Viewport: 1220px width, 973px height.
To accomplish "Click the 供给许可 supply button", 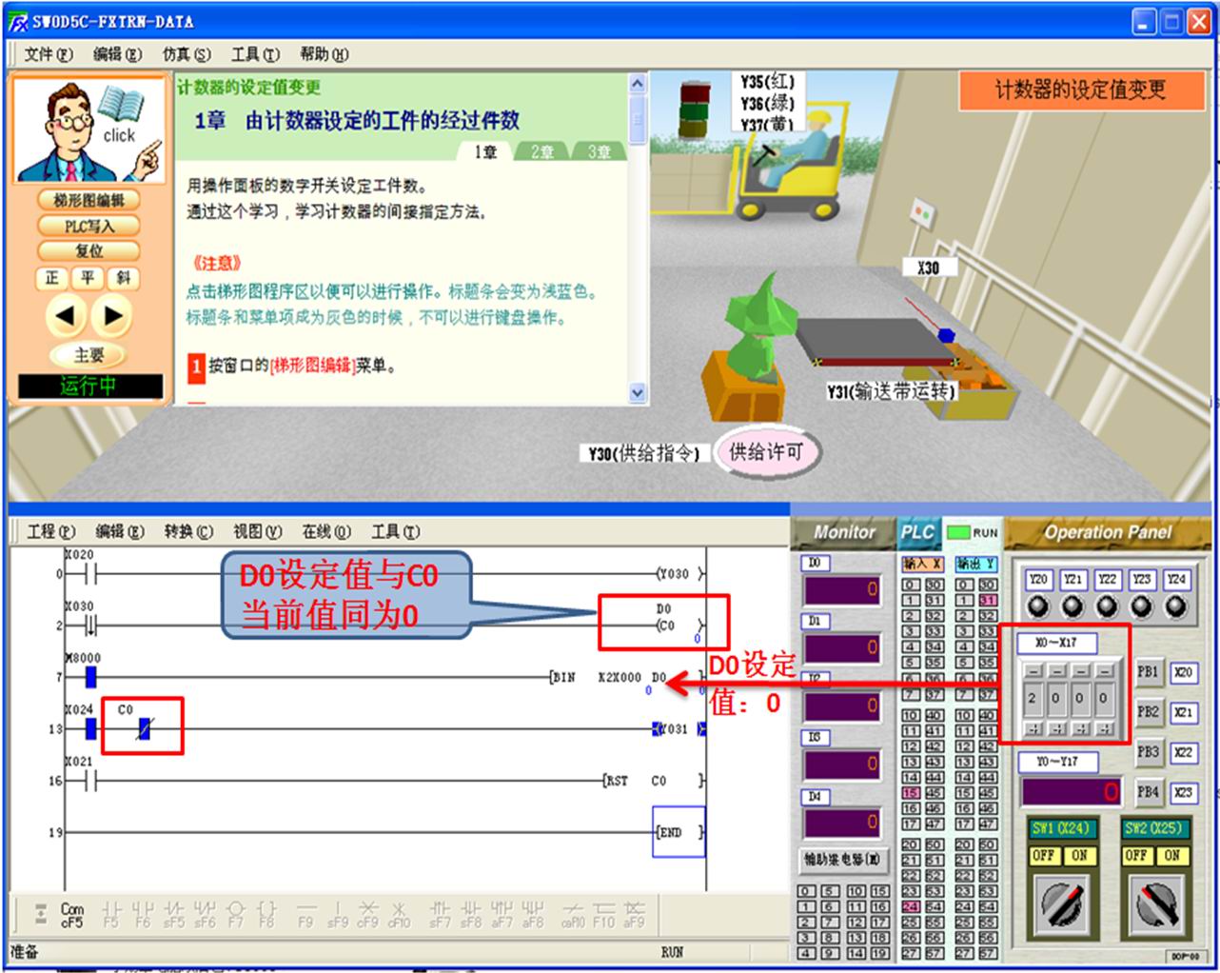I will pyautogui.click(x=766, y=452).
